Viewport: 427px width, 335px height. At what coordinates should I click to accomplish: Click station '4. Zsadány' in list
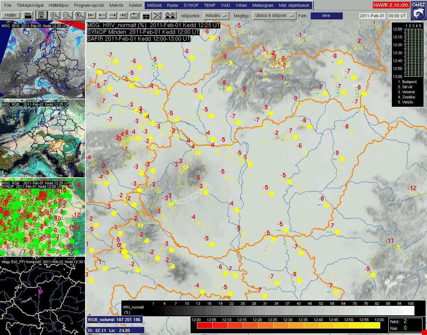[x=406, y=97]
